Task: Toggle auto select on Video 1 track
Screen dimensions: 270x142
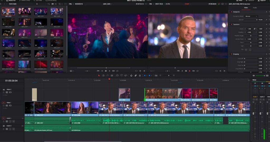Action: 7,106
